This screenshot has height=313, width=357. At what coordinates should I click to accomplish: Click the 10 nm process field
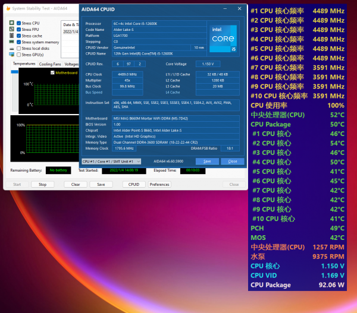coord(199,48)
